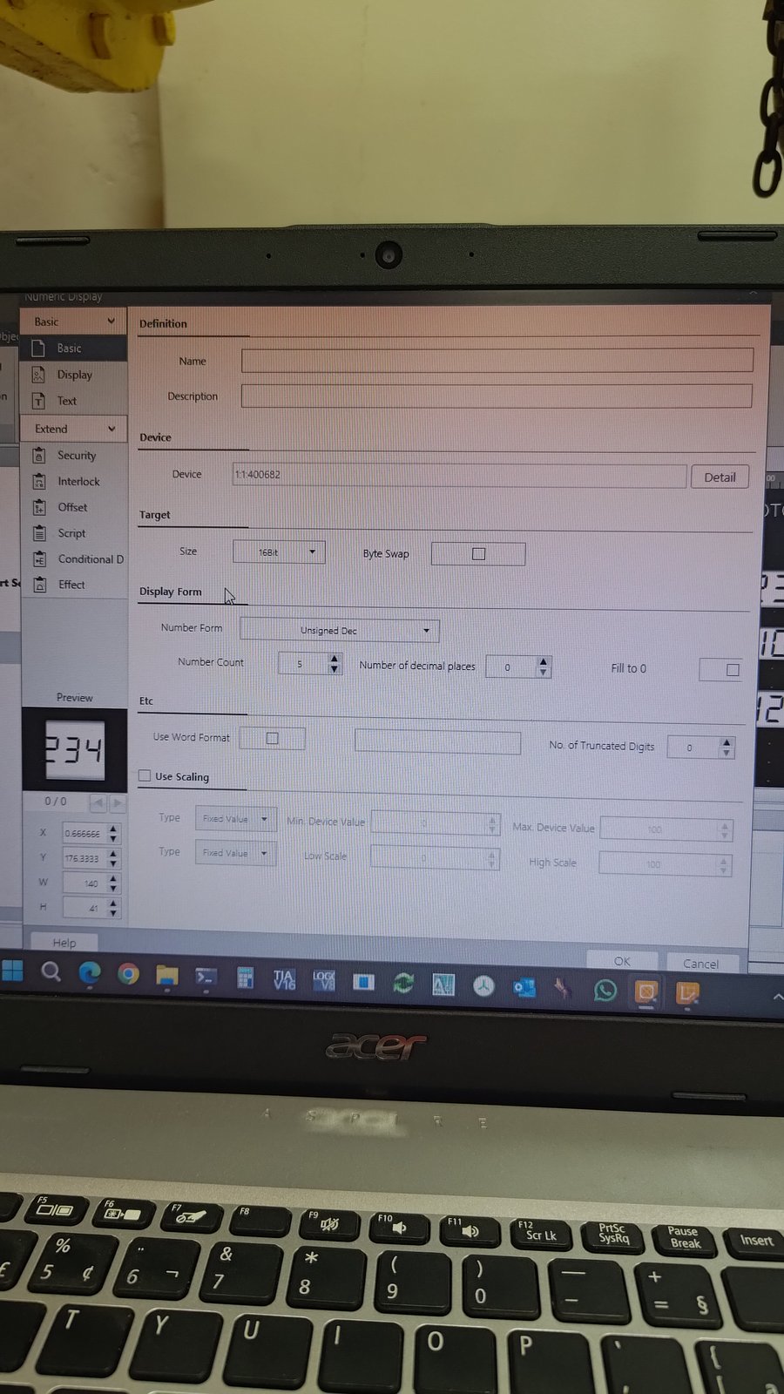Open the Display settings icon
The image size is (784, 1394).
(38, 375)
